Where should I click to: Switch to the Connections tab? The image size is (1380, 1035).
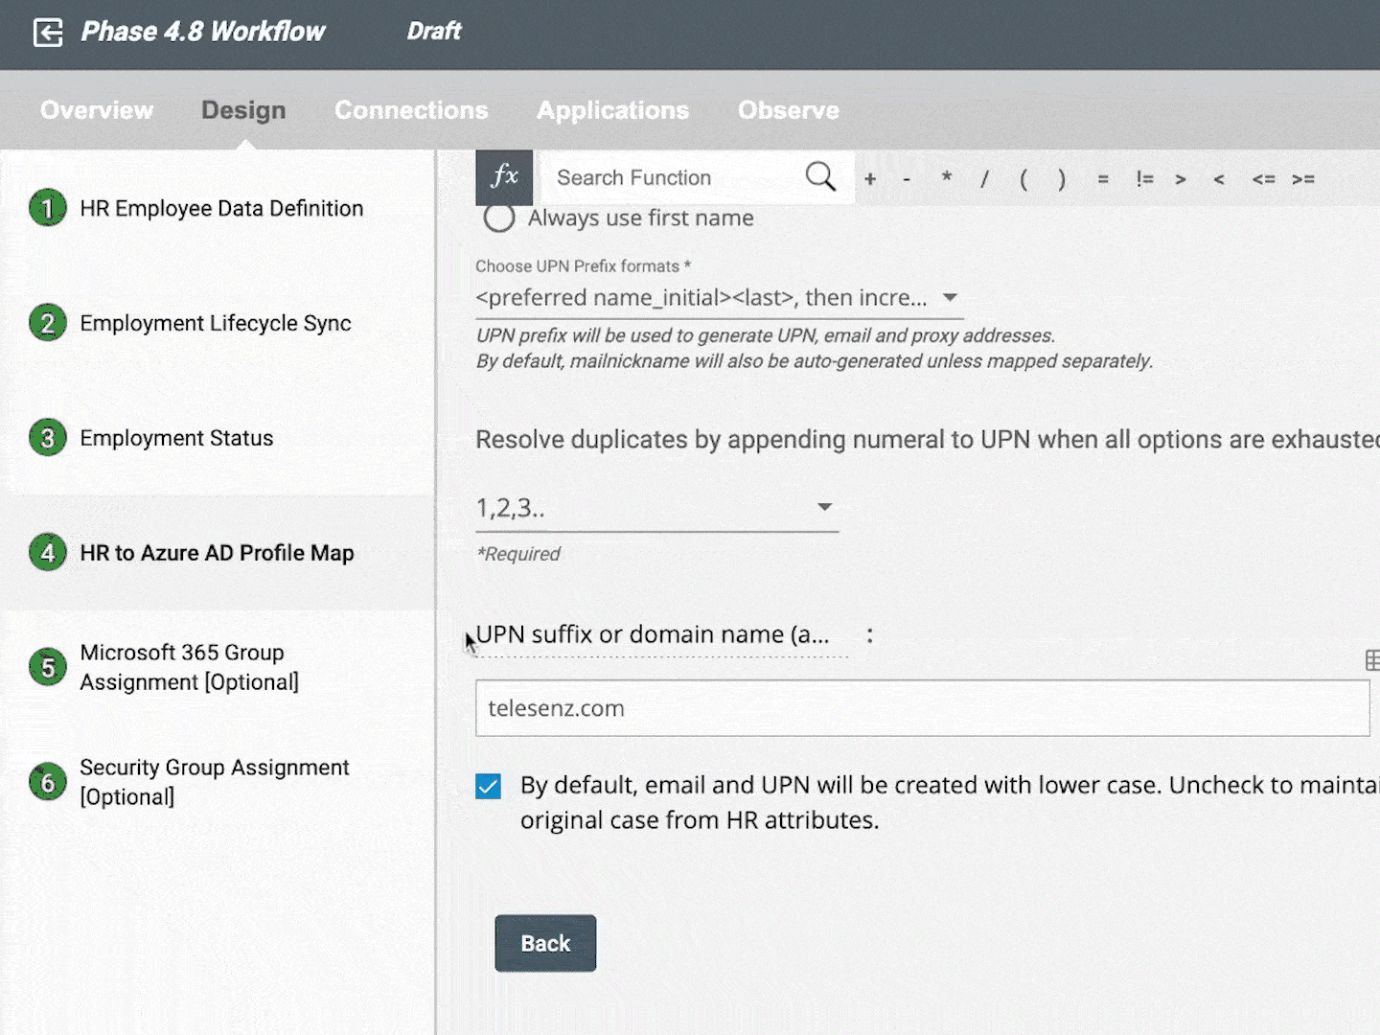[x=411, y=110]
